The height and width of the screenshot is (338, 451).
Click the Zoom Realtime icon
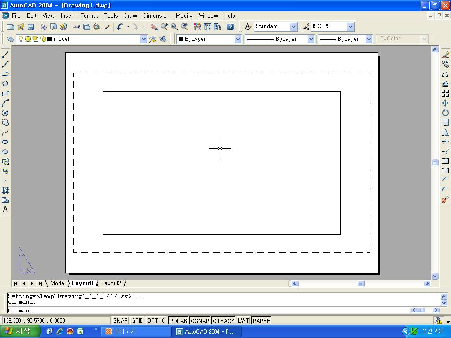pos(164,27)
